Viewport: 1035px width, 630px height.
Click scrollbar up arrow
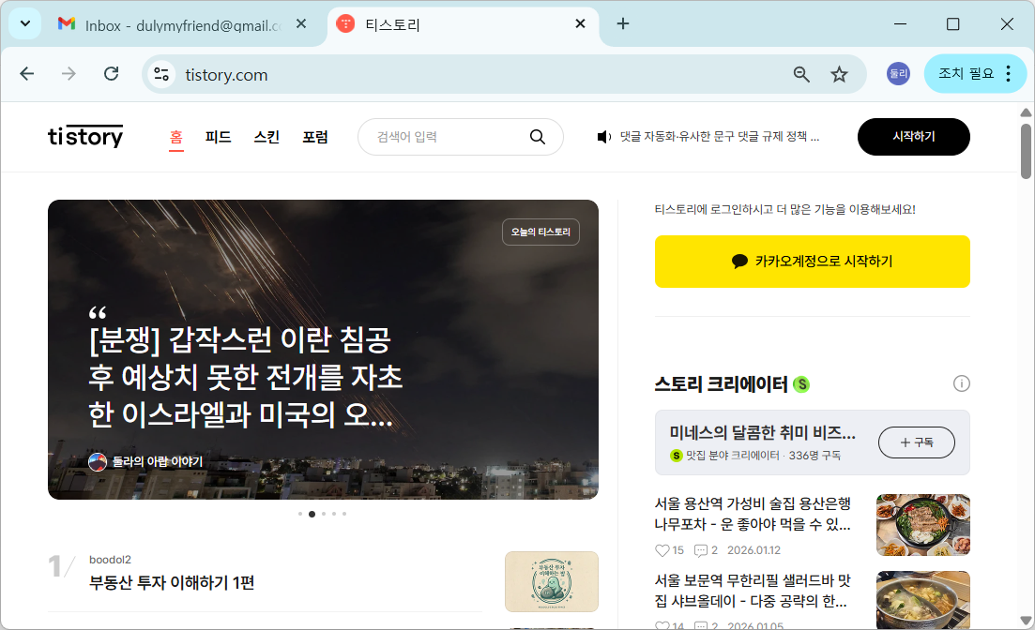coord(1026,112)
